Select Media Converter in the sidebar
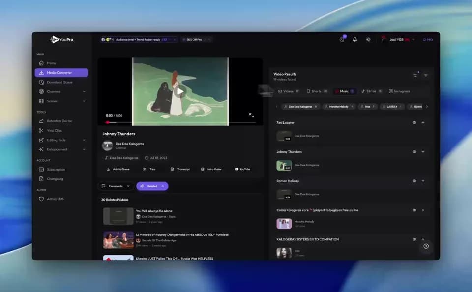The height and width of the screenshot is (292, 472). coord(61,73)
